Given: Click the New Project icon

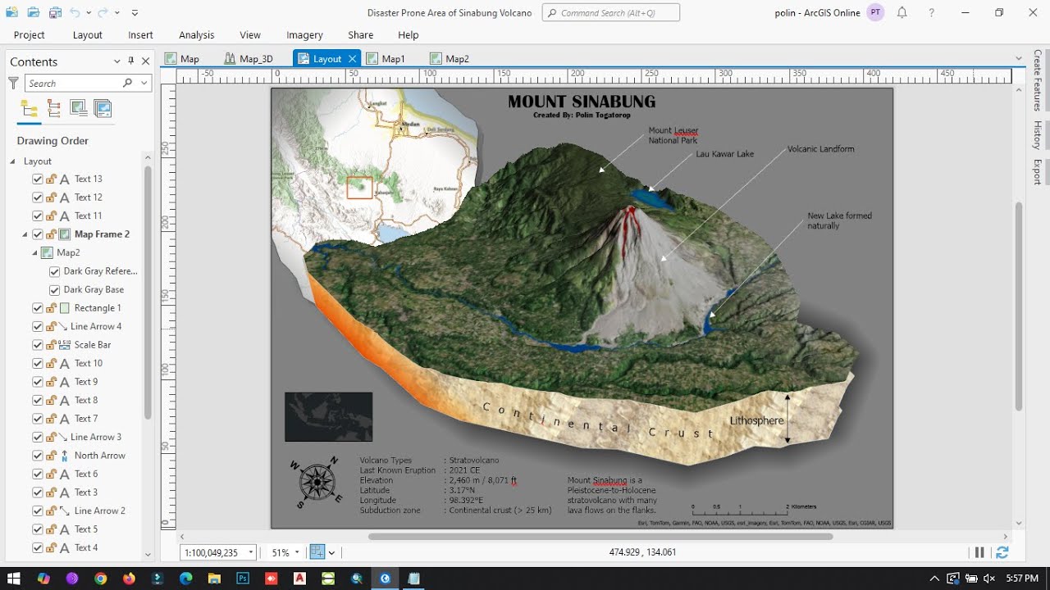Looking at the screenshot, I should click(x=11, y=12).
